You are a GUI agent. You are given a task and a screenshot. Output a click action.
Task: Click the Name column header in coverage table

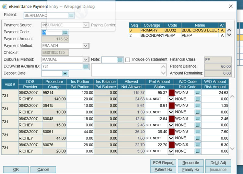(200, 25)
